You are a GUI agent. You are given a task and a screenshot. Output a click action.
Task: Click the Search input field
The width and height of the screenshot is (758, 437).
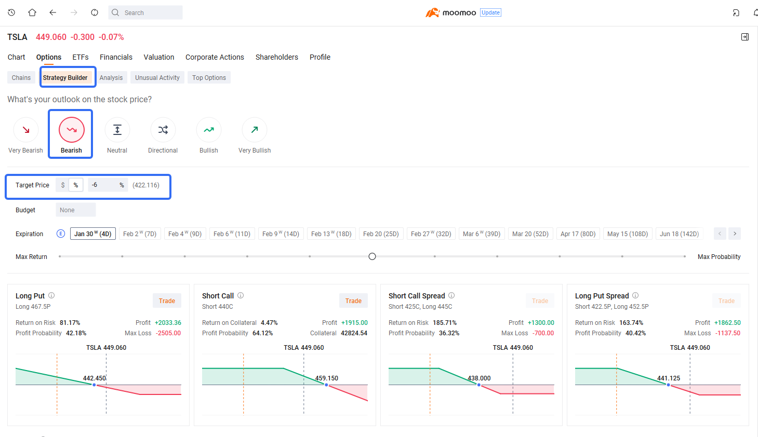pos(145,12)
